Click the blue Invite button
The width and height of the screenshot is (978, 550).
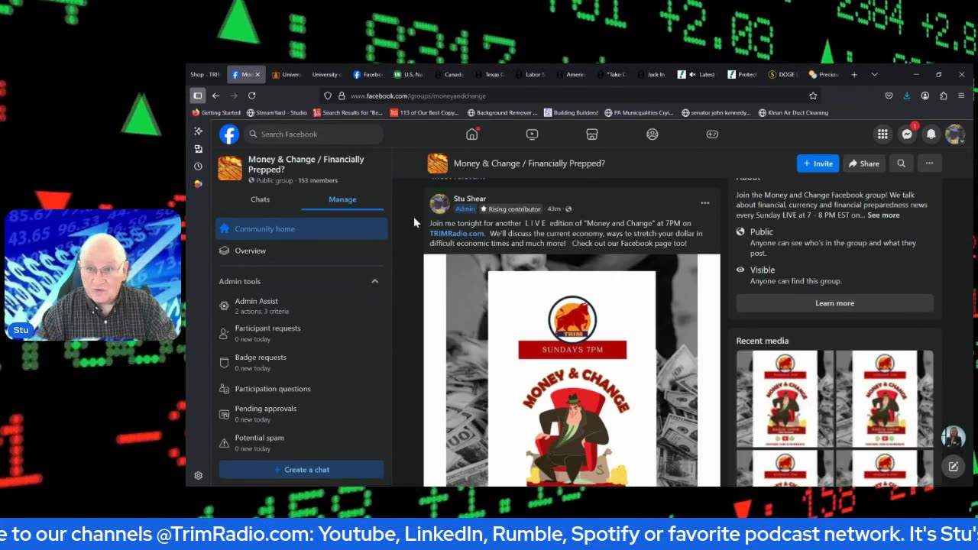818,163
